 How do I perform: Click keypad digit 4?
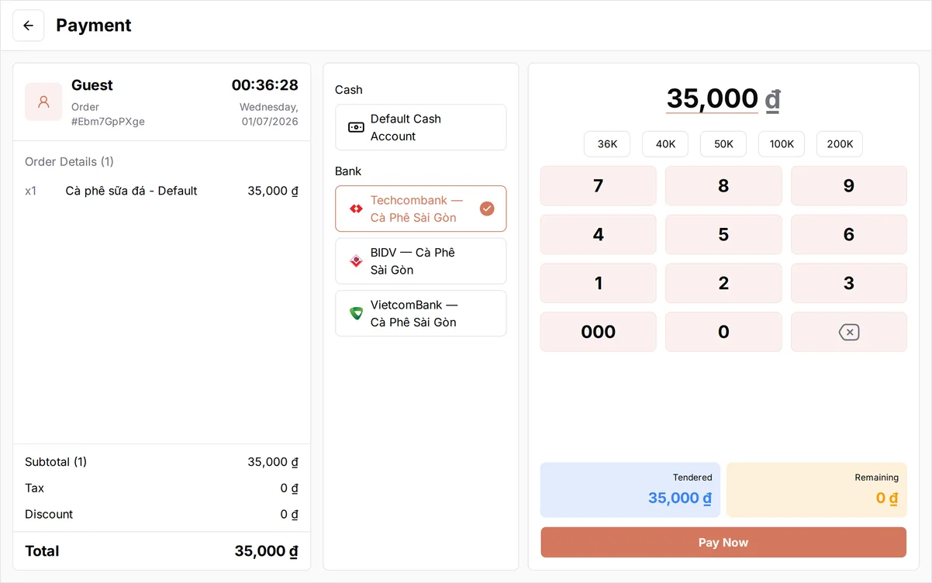coord(599,234)
